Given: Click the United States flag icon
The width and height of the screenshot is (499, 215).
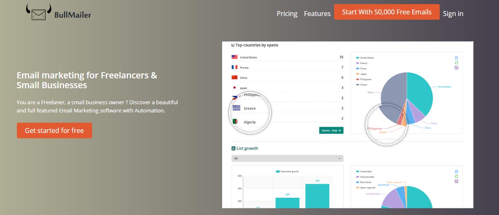Looking at the screenshot, I should [234, 57].
